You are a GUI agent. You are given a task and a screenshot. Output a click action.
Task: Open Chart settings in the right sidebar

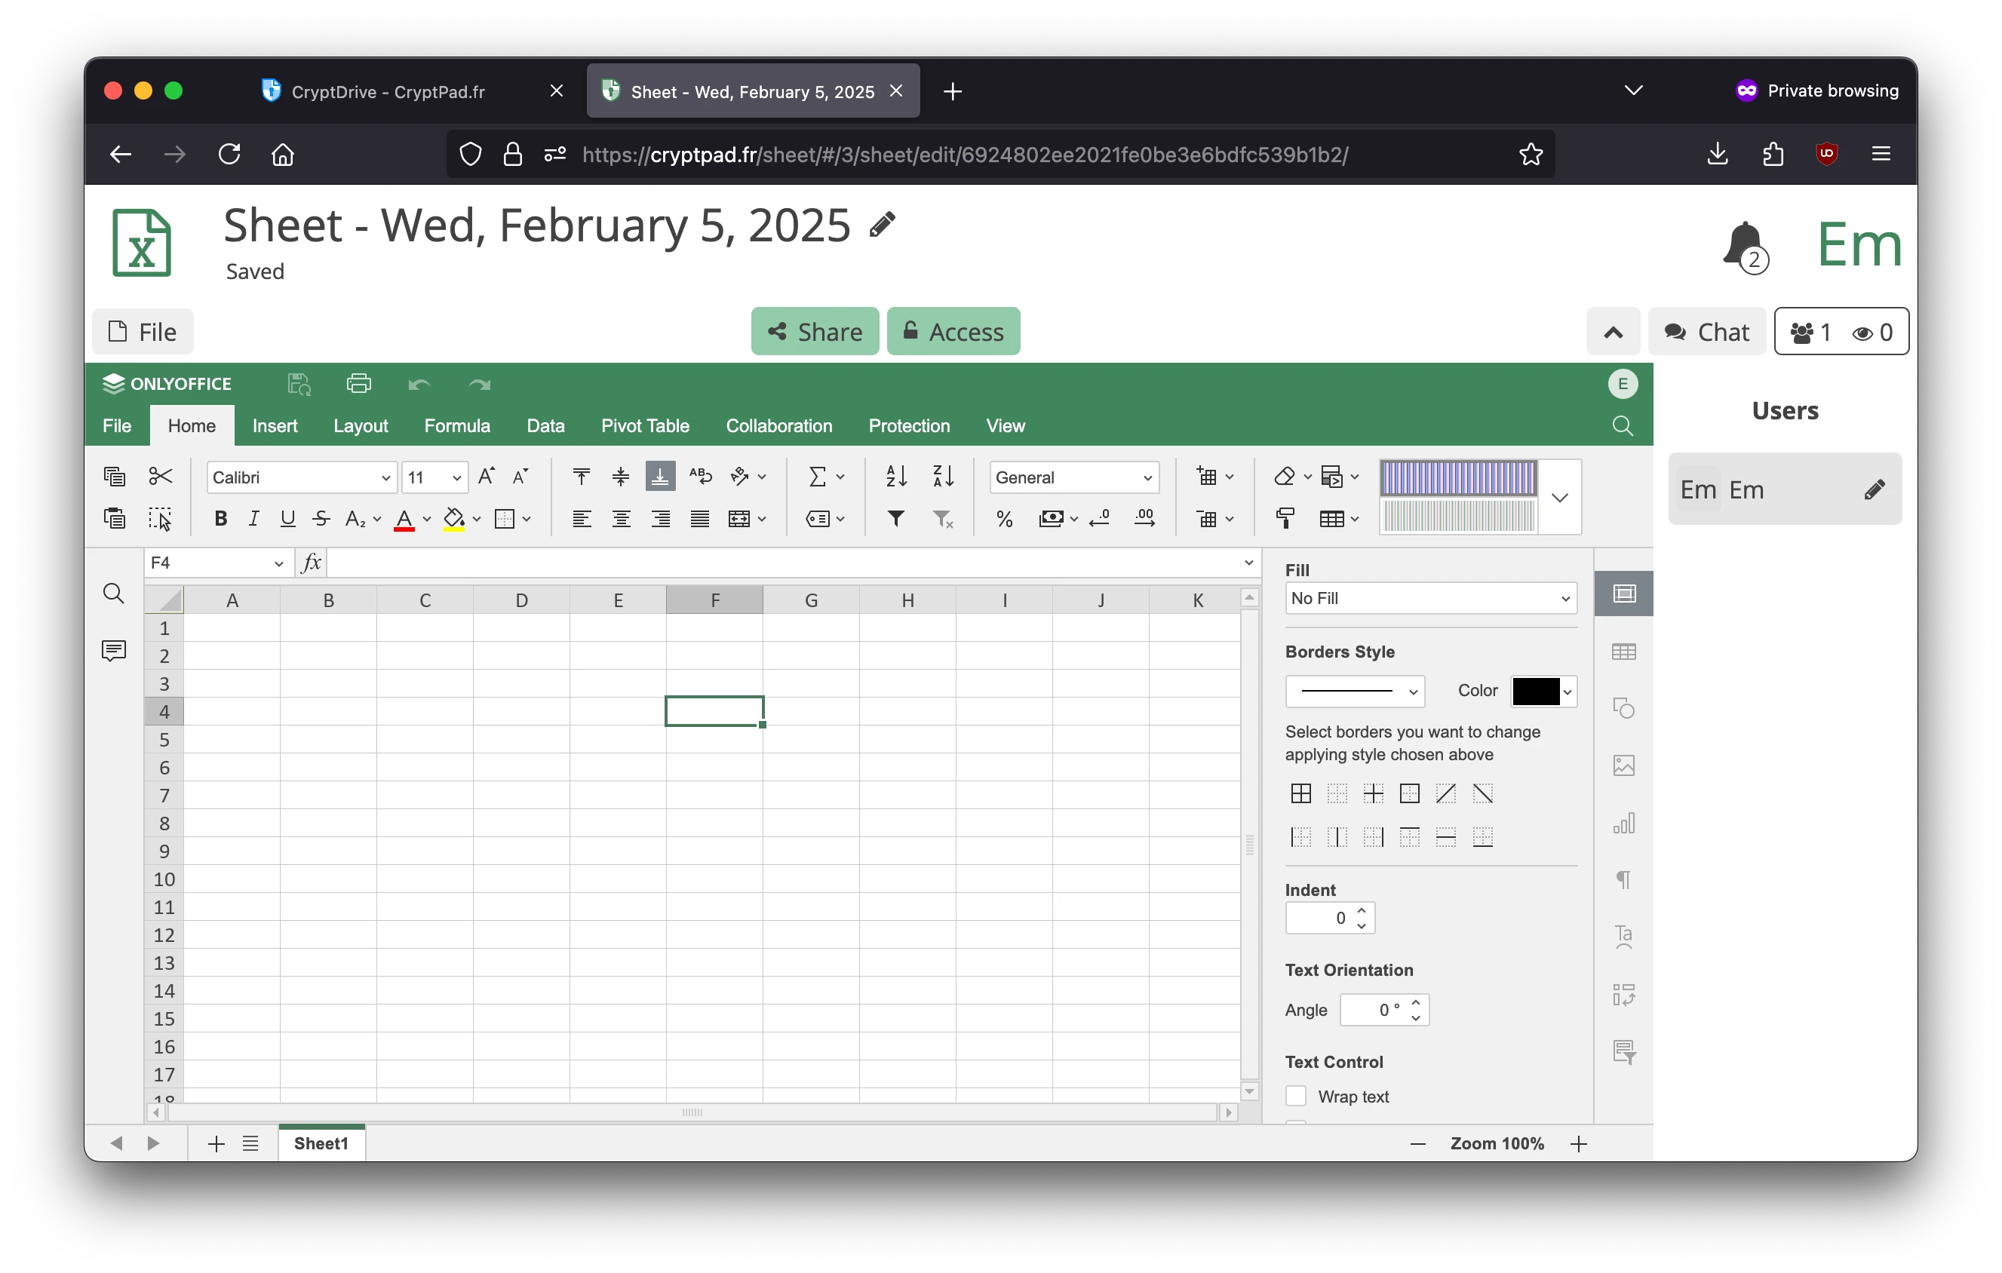tap(1623, 824)
